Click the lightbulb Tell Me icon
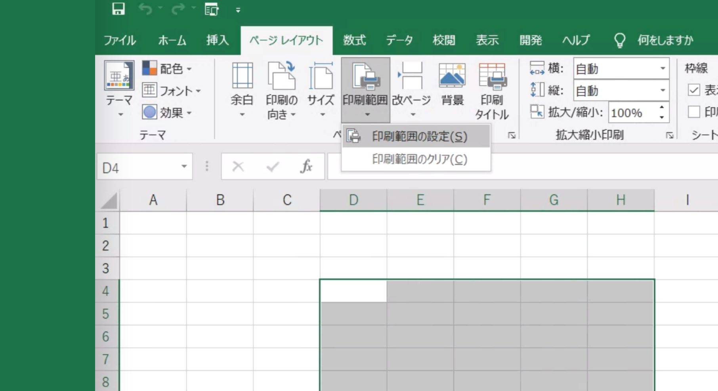This screenshot has height=391, width=718. (619, 40)
